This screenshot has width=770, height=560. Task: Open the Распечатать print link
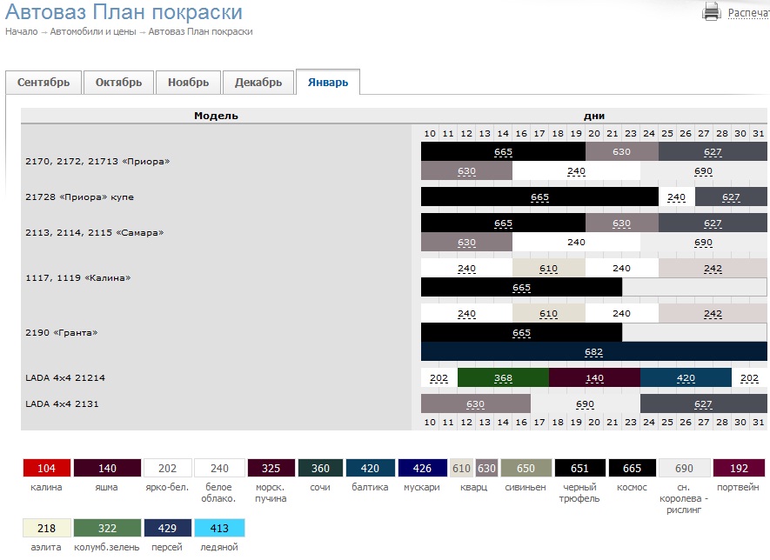[x=748, y=13]
